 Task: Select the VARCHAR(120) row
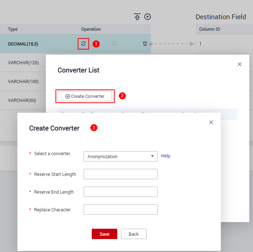pyautogui.click(x=23, y=62)
